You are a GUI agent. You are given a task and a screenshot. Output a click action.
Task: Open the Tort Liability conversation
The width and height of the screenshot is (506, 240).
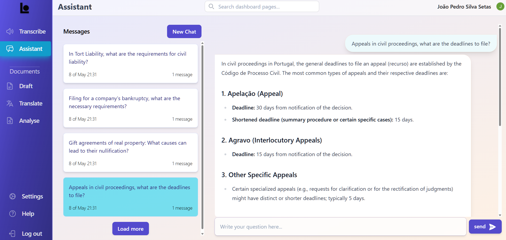131,64
